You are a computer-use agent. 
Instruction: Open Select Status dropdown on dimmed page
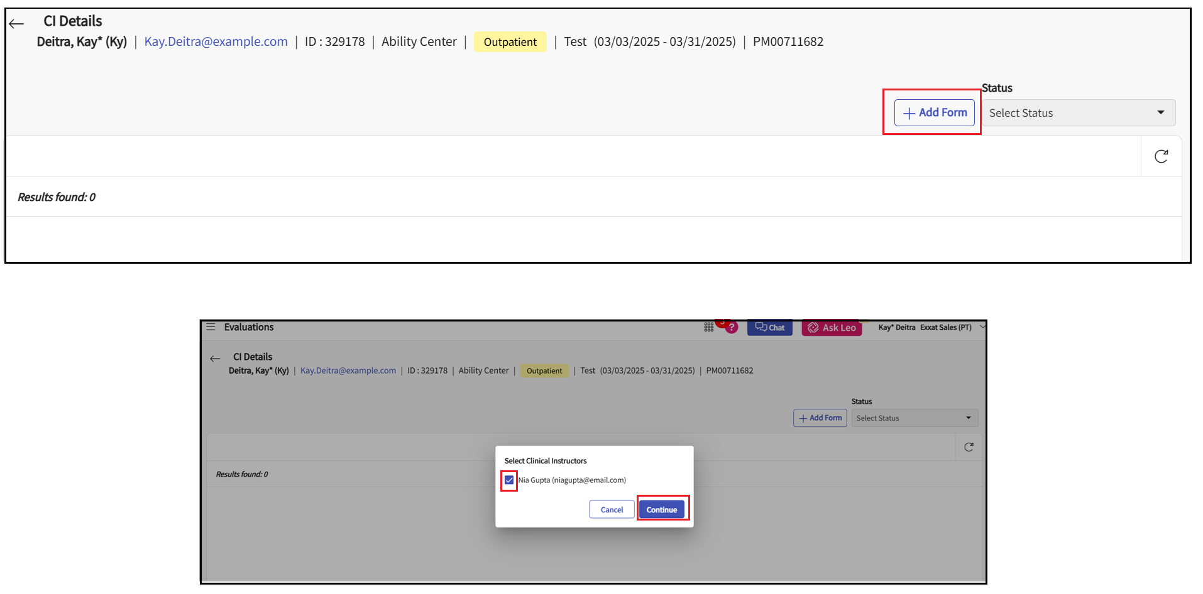pos(914,418)
